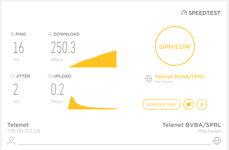229x150 pixels.
Task: Share result via Facebook icon
Action: point(202,104)
